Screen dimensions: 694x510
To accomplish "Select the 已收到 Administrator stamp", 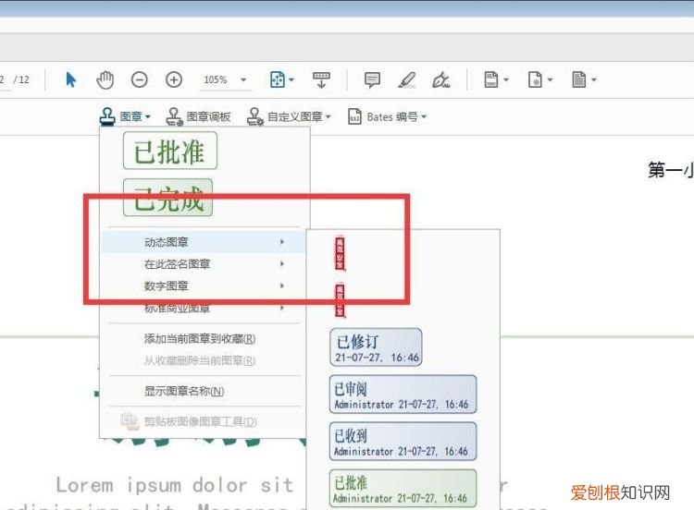I will click(403, 442).
